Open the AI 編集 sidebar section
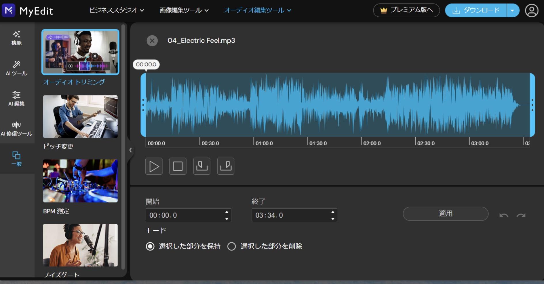Image resolution: width=544 pixels, height=284 pixels. click(x=16, y=99)
